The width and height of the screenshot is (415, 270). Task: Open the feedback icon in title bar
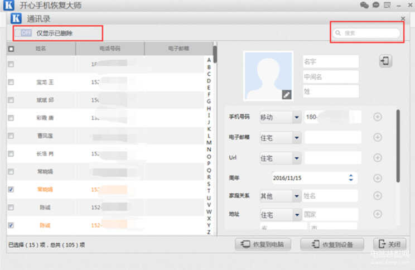tap(388, 5)
